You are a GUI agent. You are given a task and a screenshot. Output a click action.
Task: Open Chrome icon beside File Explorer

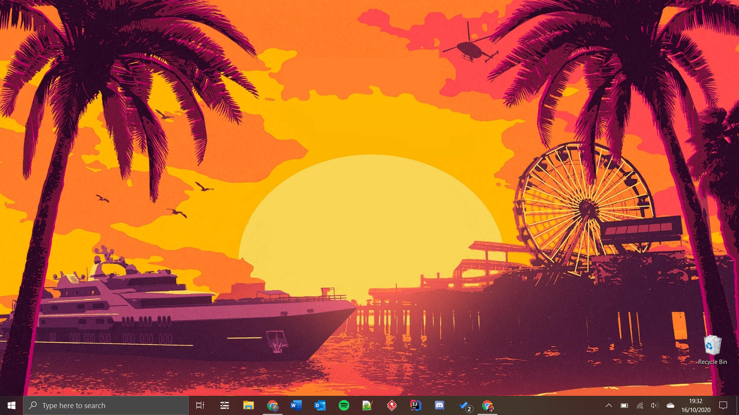click(273, 405)
